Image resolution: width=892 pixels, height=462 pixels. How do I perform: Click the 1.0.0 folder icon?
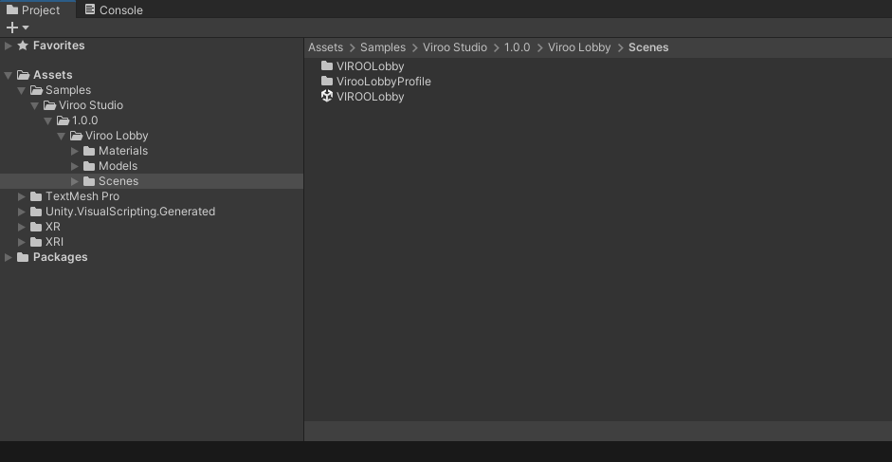pos(63,120)
